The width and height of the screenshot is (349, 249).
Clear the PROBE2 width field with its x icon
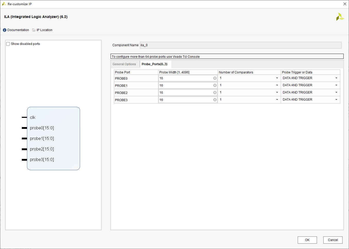pyautogui.click(x=215, y=93)
